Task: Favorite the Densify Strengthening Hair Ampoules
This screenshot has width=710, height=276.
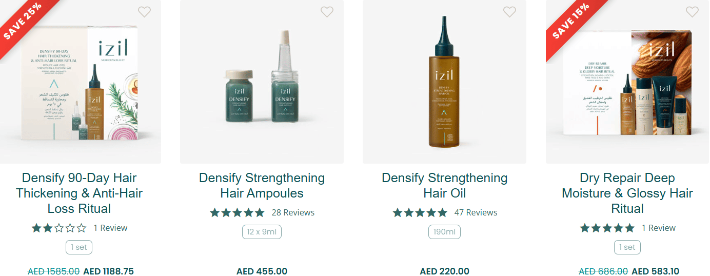Action: tap(327, 12)
